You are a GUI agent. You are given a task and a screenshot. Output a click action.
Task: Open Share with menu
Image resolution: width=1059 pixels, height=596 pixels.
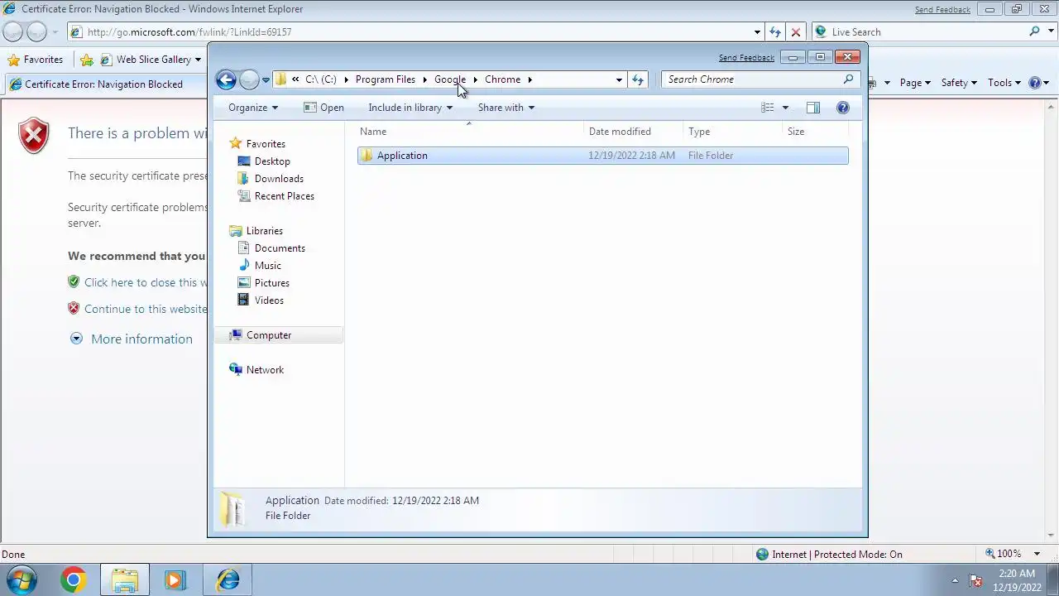(506, 108)
